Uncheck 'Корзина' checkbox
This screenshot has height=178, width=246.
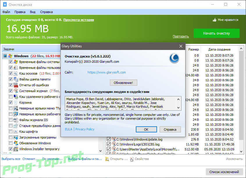pyautogui.click(x=10, y=103)
